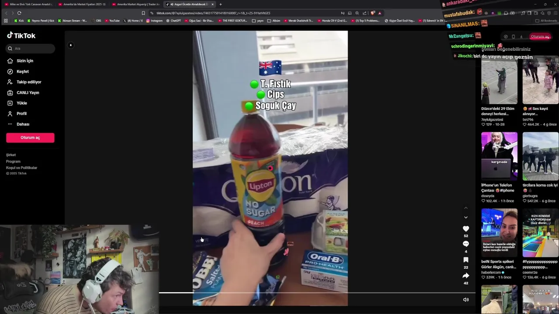The image size is (559, 314).
Task: Click the download icon in the TikTok header
Action: 521,37
